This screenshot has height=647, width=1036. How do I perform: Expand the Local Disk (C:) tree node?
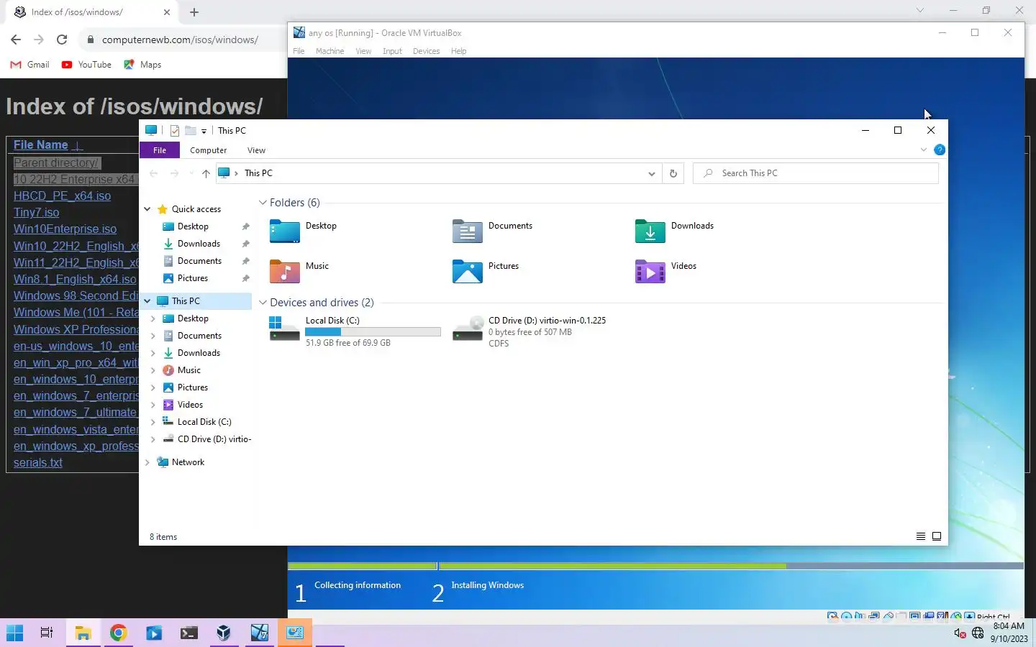coord(153,422)
